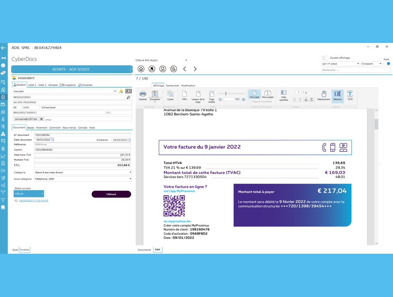Open the Enregistrer ribbon dropdown
Screen dimensions: 393x297
click(x=155, y=102)
